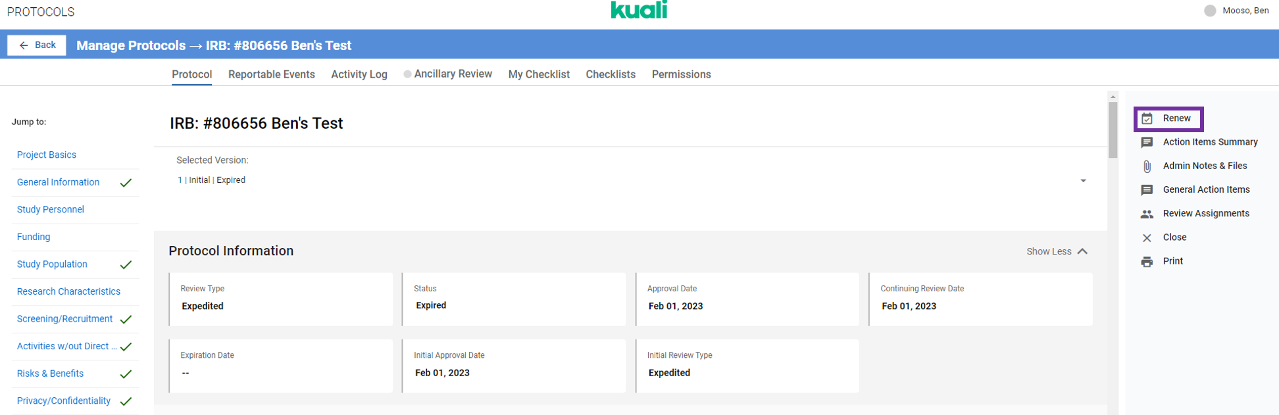Open the Selected Version 1 Initial Expired selector
This screenshot has height=415, width=1279.
[211, 180]
